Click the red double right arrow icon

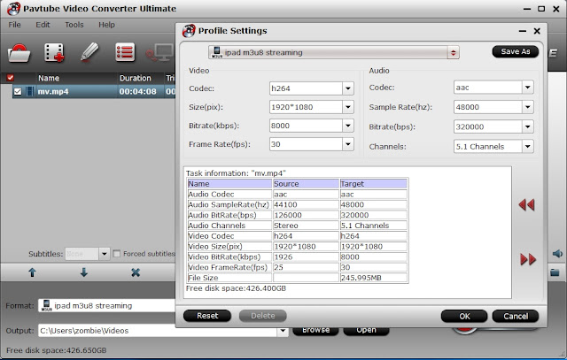point(528,259)
